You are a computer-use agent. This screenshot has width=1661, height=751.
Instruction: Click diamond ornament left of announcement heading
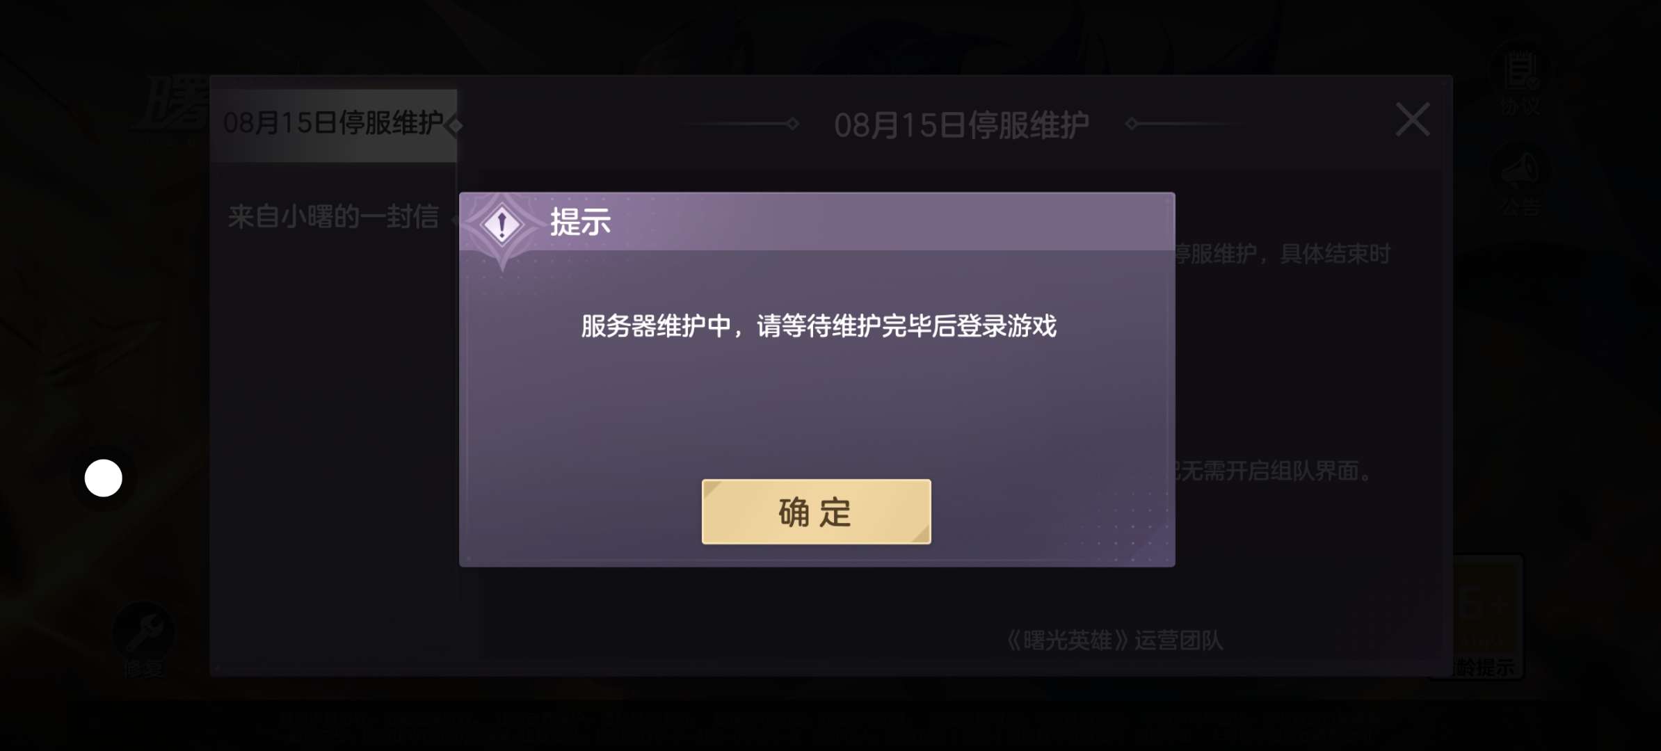(x=792, y=124)
